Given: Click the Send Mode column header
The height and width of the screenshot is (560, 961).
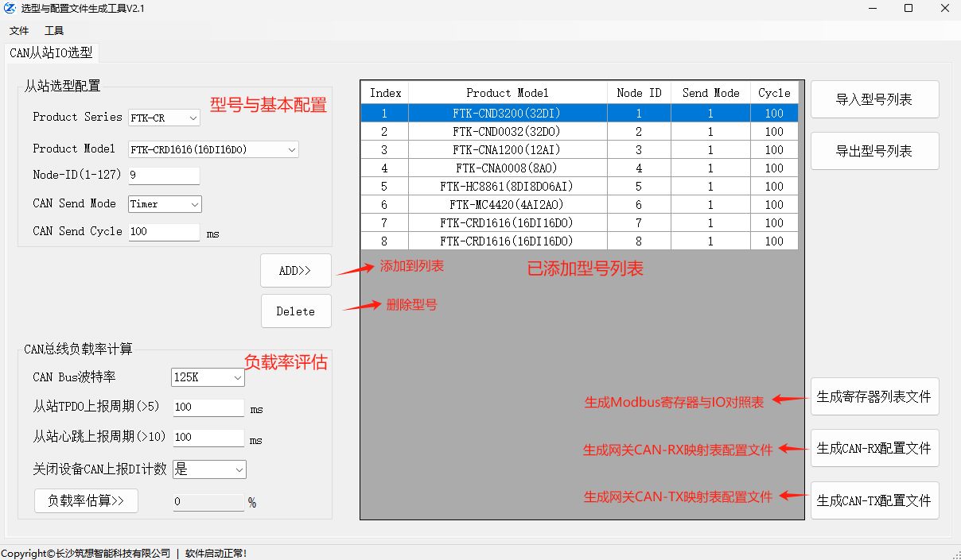Looking at the screenshot, I should (710, 93).
